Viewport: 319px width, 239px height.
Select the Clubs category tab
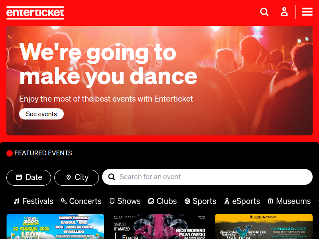pos(162,201)
